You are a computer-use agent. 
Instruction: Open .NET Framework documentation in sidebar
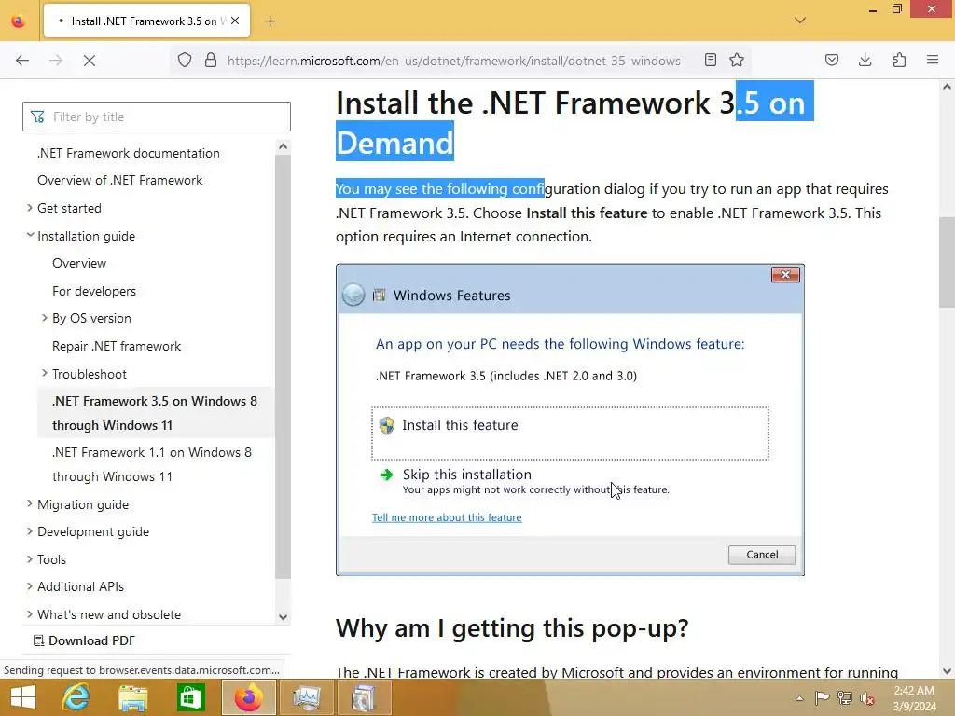pyautogui.click(x=129, y=153)
